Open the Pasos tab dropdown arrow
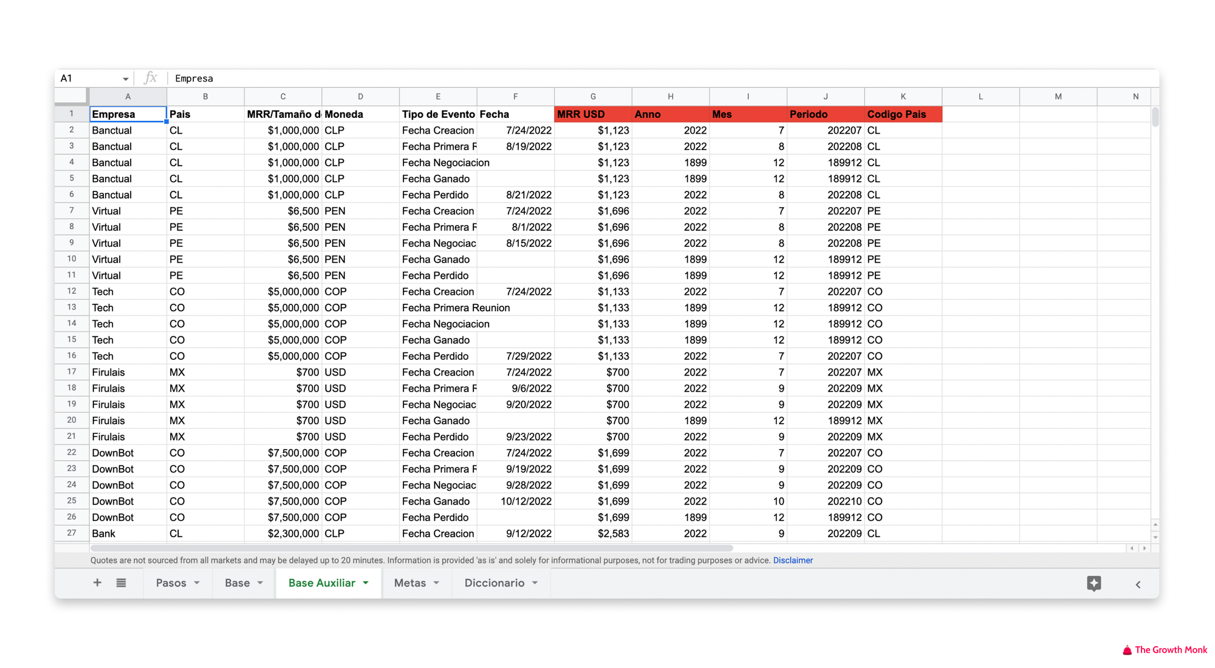 [197, 583]
